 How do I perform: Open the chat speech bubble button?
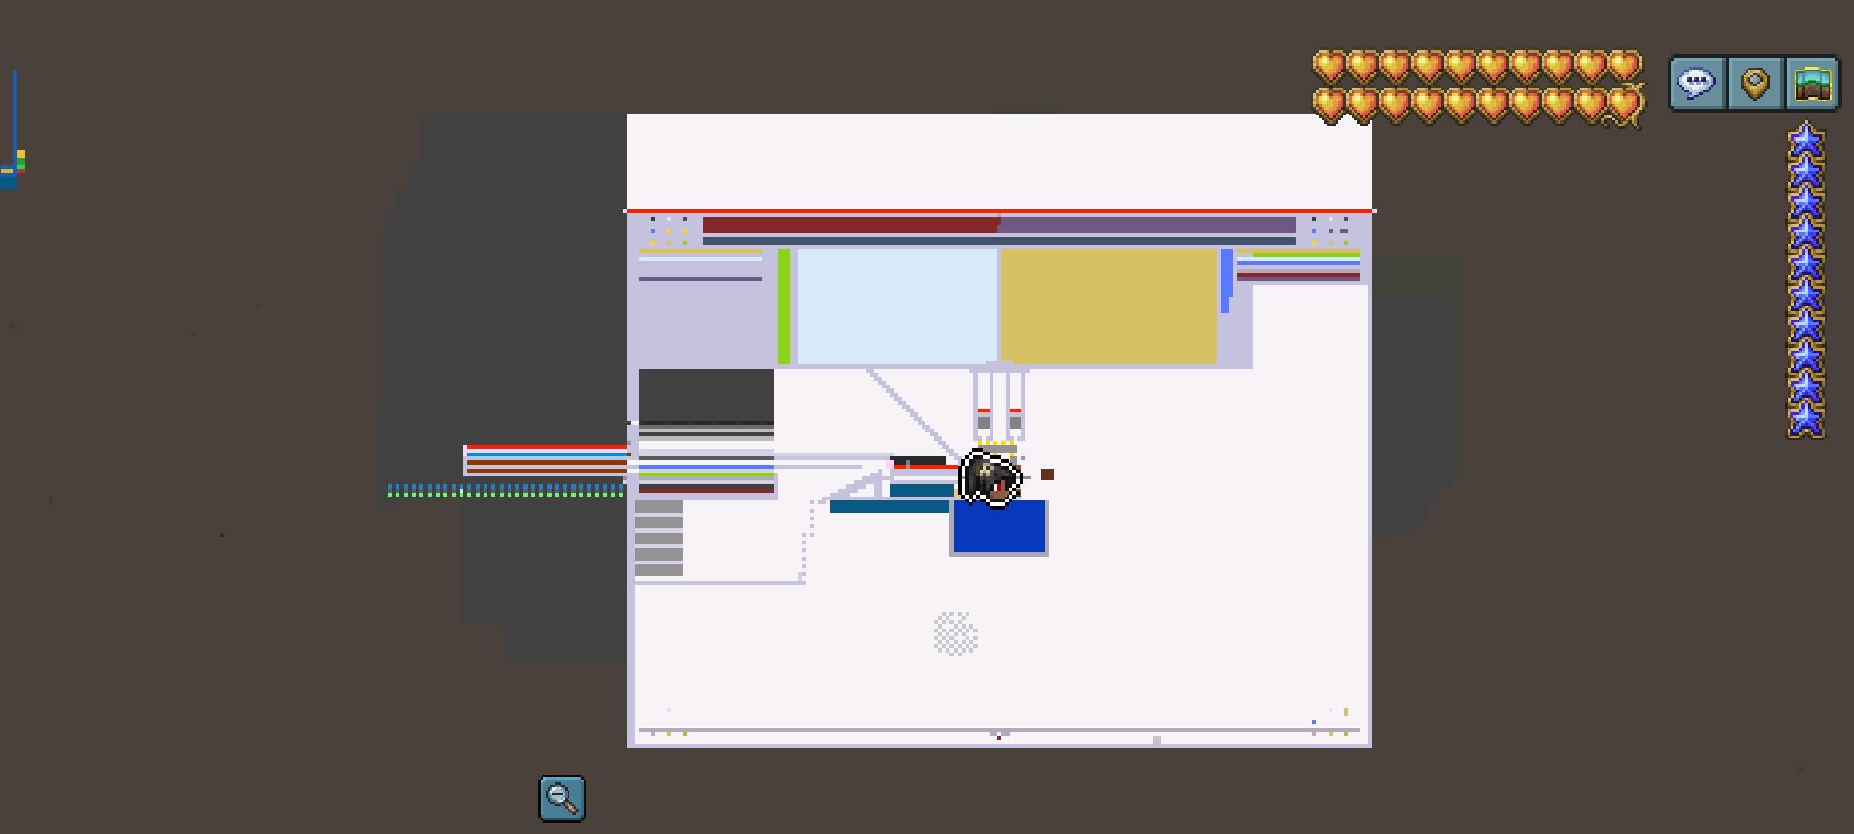[x=1696, y=82]
